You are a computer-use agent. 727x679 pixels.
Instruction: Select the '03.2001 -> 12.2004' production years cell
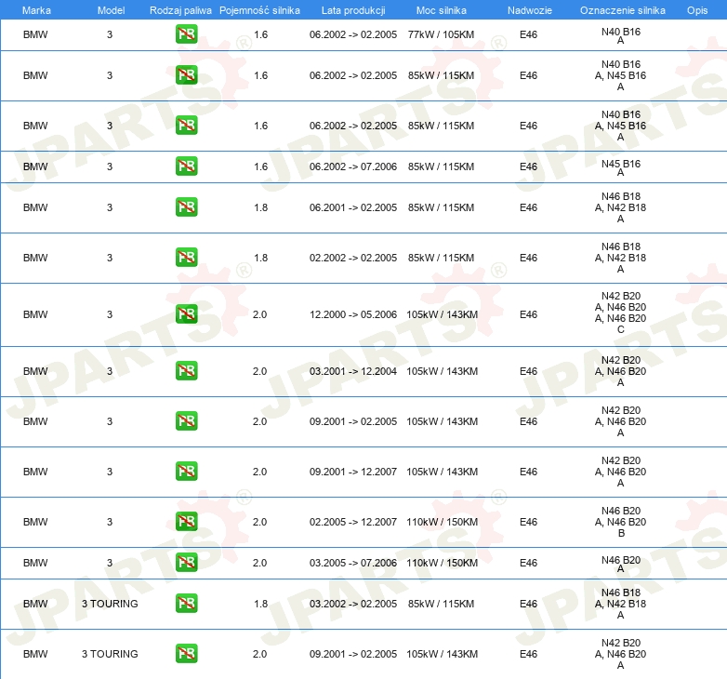[x=353, y=371]
